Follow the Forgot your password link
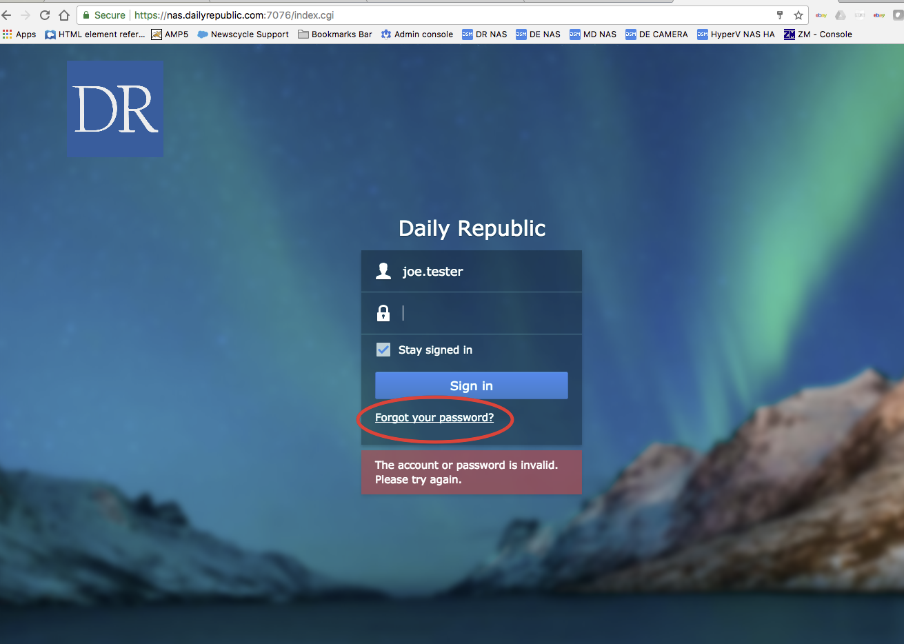The height and width of the screenshot is (644, 904). (434, 418)
